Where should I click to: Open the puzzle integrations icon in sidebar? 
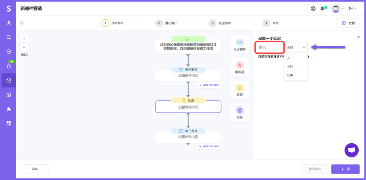click(8, 109)
